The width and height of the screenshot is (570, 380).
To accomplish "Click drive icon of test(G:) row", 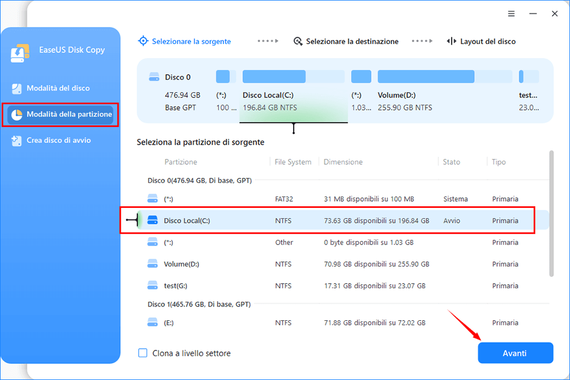I will click(x=153, y=285).
